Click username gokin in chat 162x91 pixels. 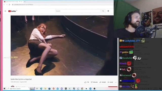pyautogui.click(x=125, y=52)
